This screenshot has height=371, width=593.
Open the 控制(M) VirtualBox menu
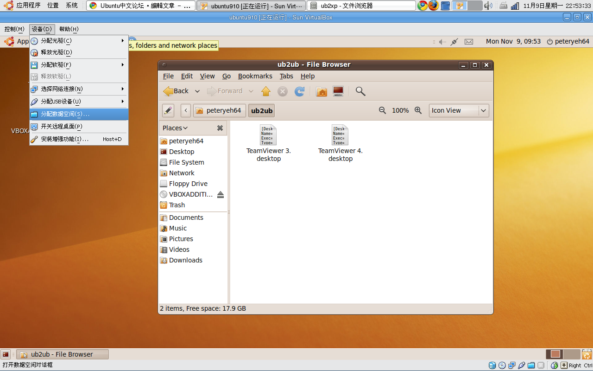pyautogui.click(x=14, y=29)
